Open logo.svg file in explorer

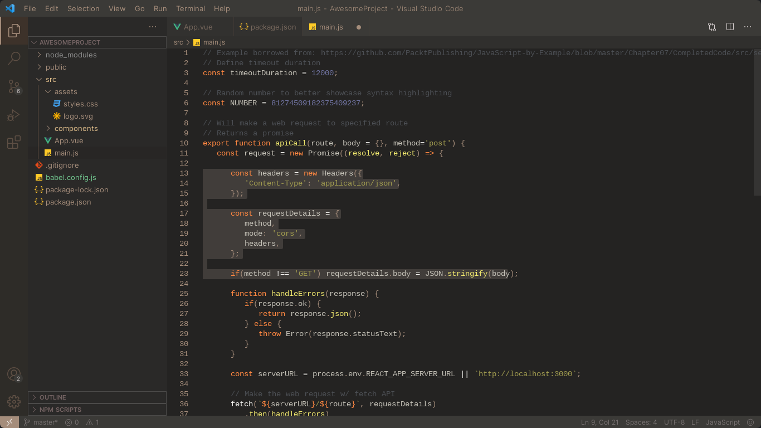coord(97,116)
